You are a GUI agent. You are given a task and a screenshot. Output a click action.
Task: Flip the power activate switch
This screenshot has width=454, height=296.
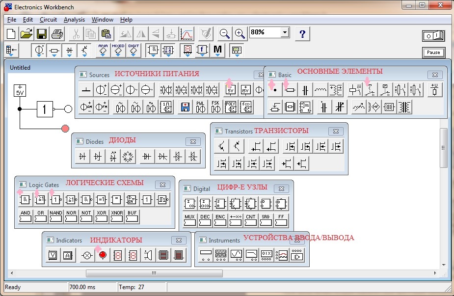point(433,36)
